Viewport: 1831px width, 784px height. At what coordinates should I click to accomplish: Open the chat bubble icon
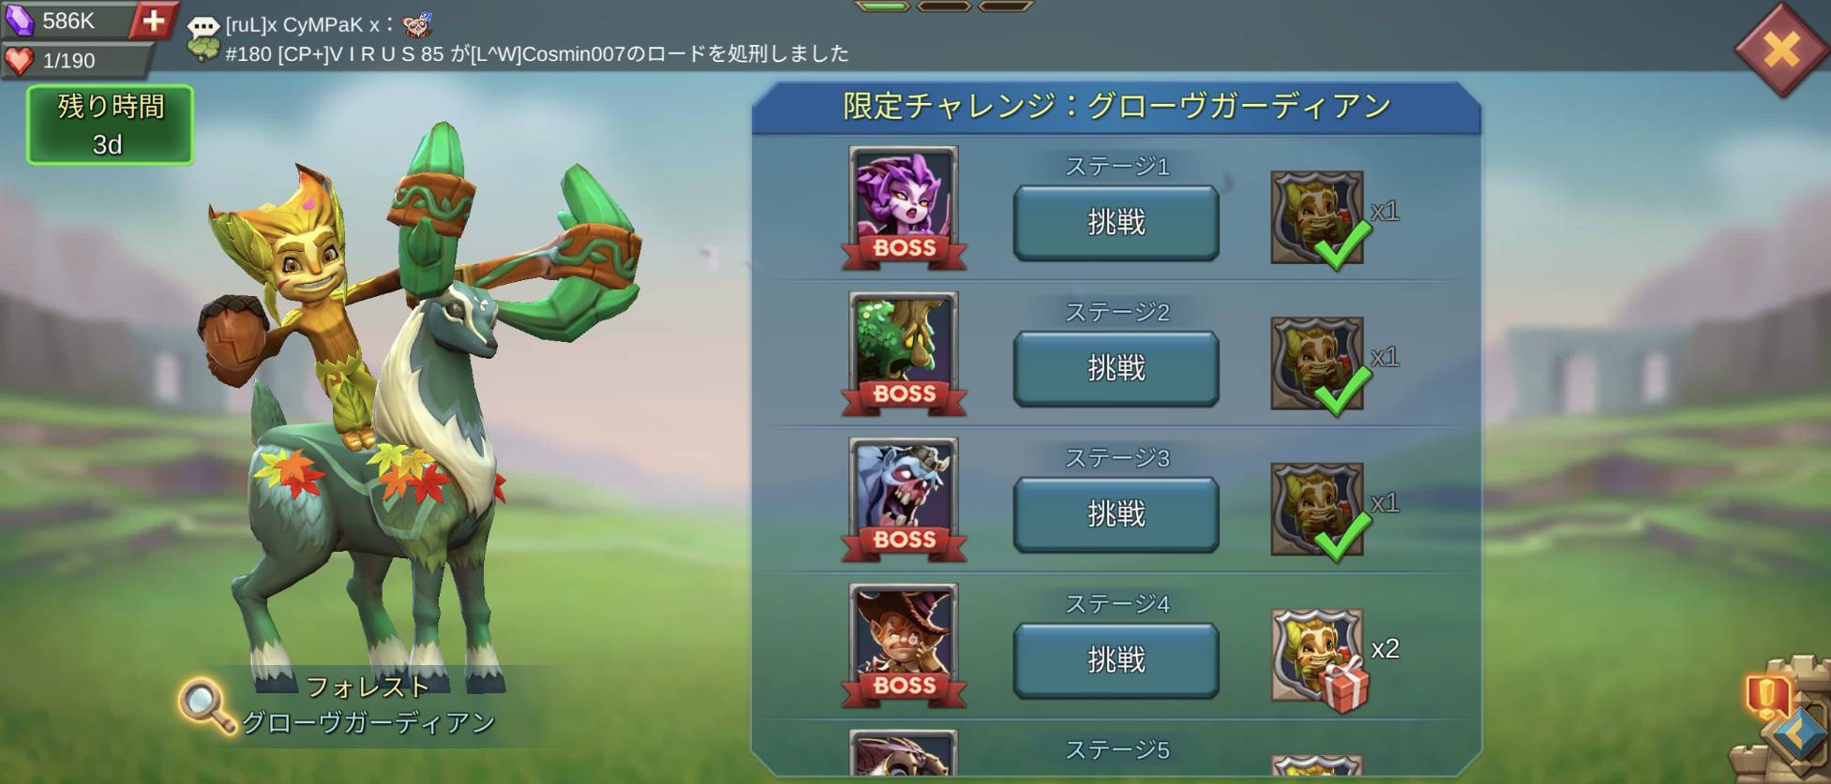click(203, 26)
